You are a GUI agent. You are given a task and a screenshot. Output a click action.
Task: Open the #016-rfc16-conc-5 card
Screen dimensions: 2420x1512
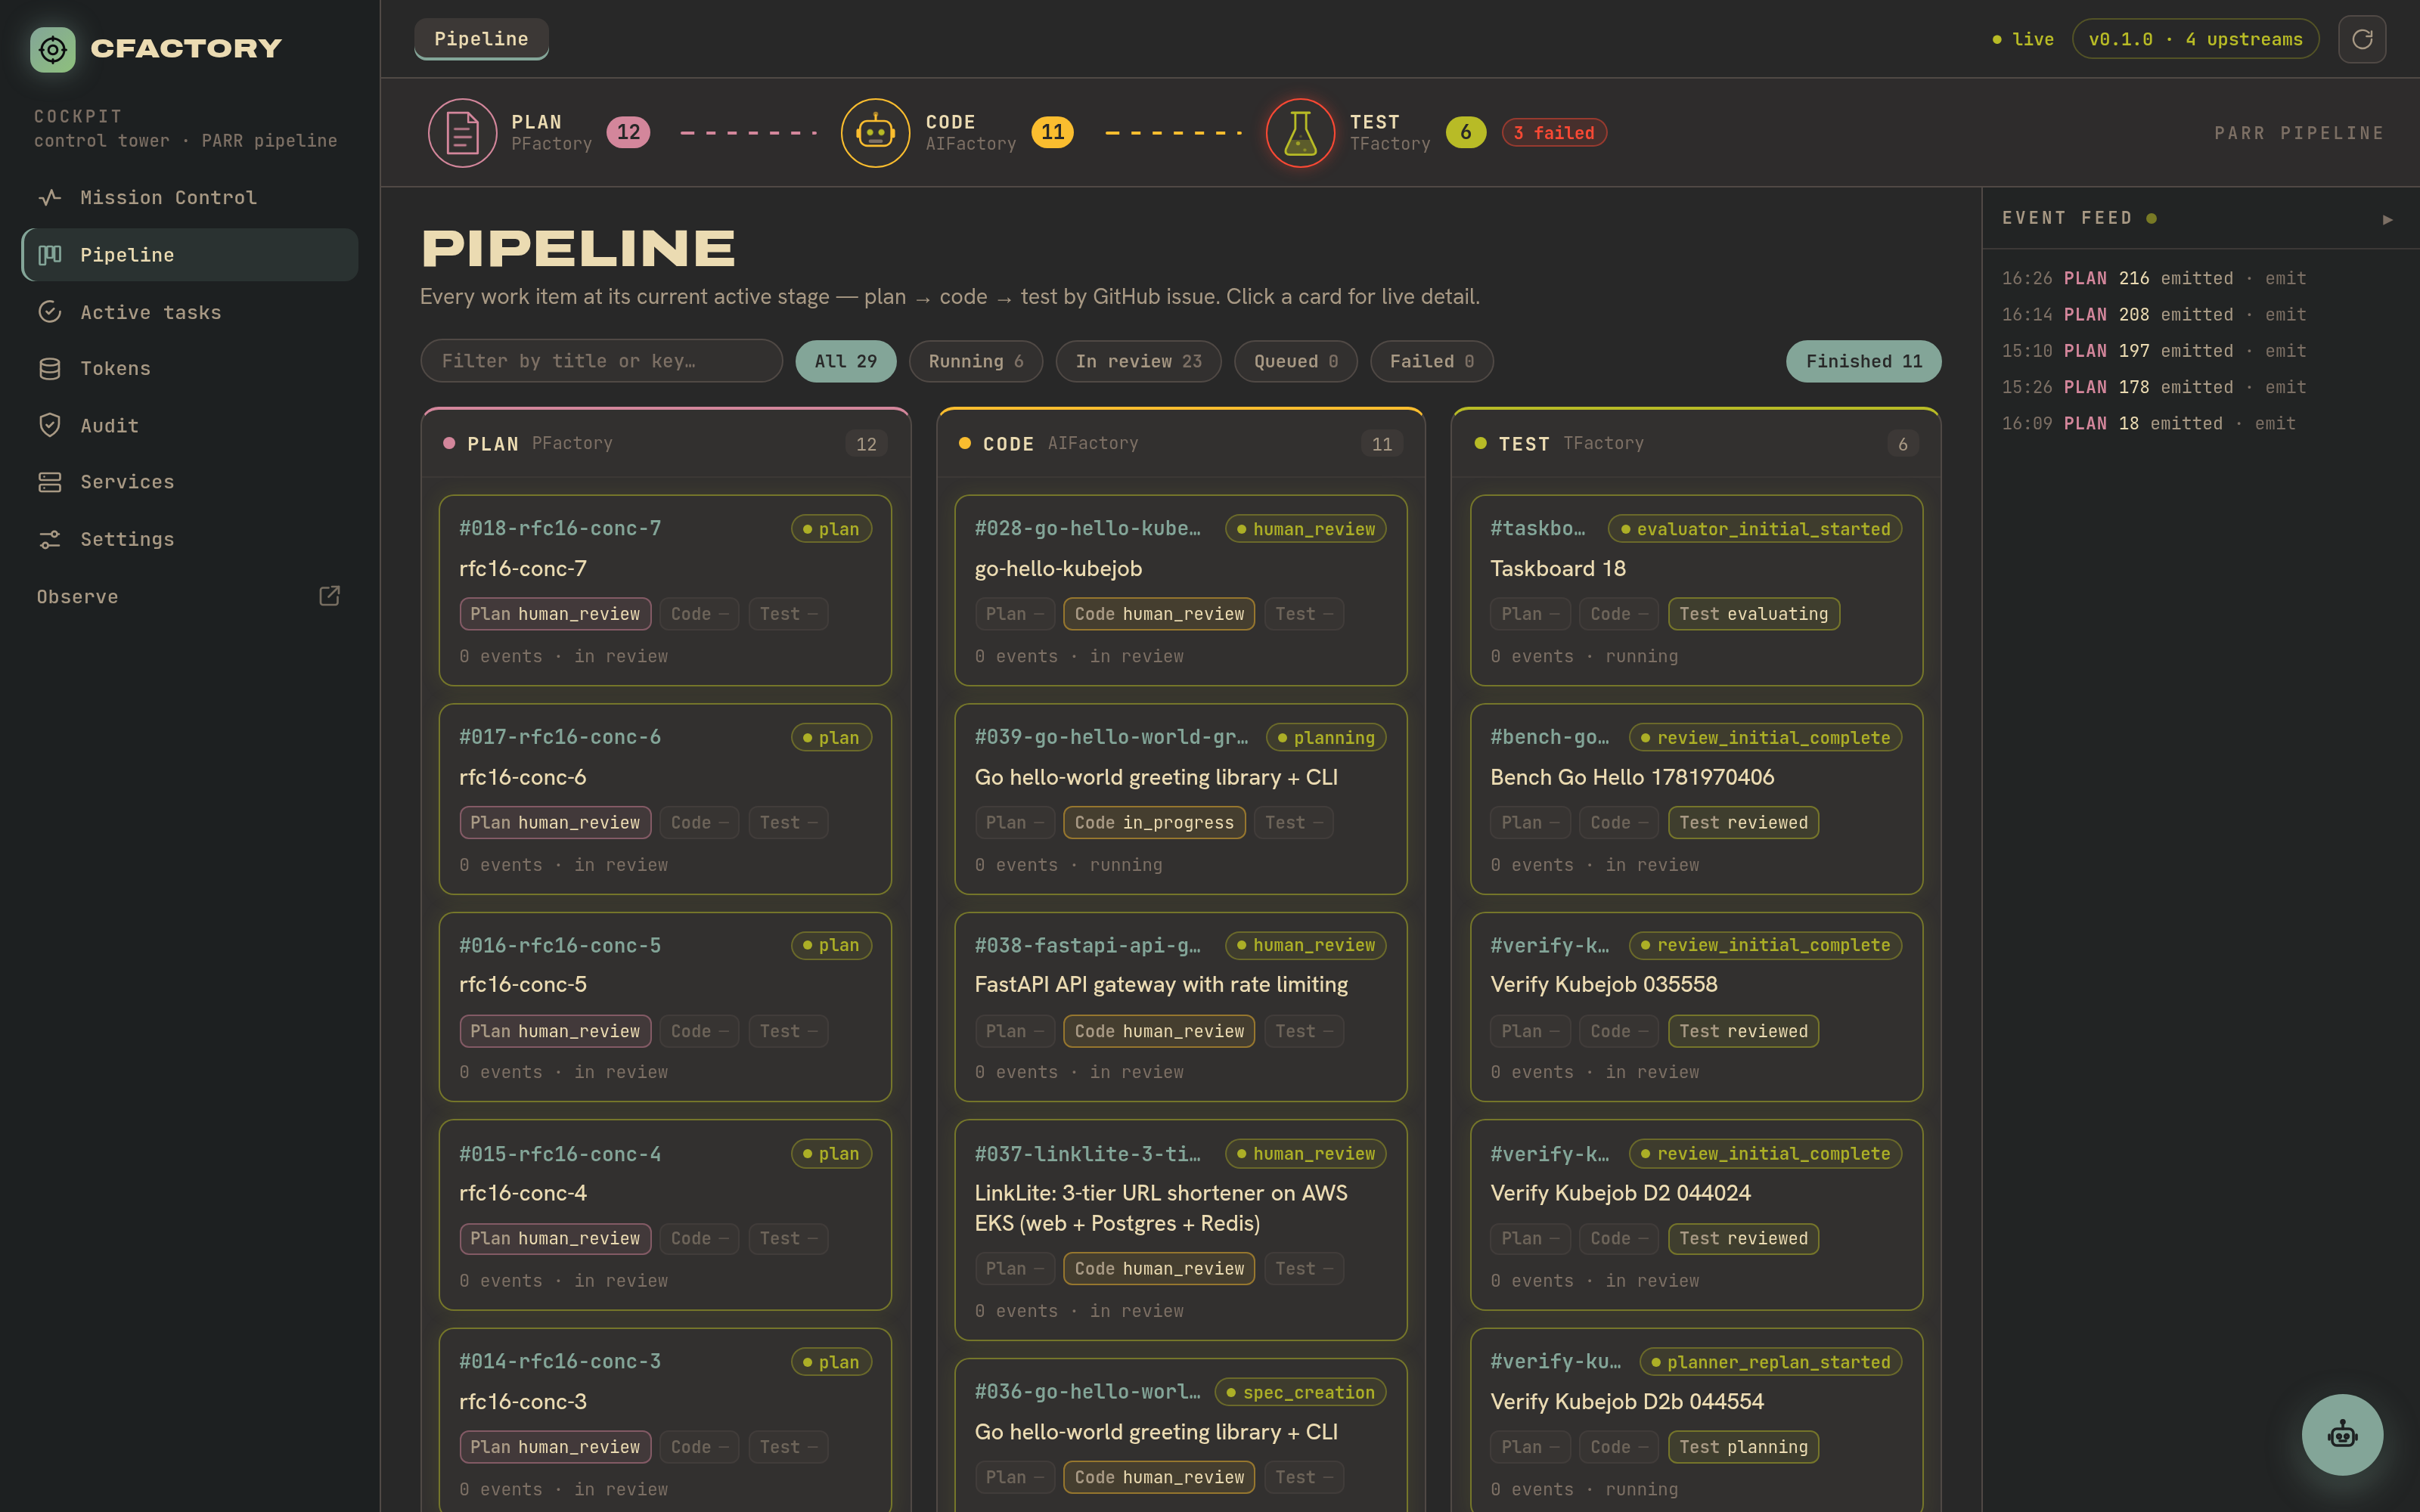(665, 1007)
